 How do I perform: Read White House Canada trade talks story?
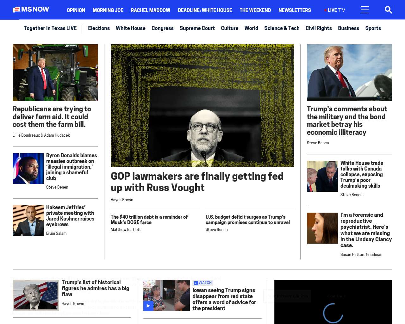pos(362,174)
